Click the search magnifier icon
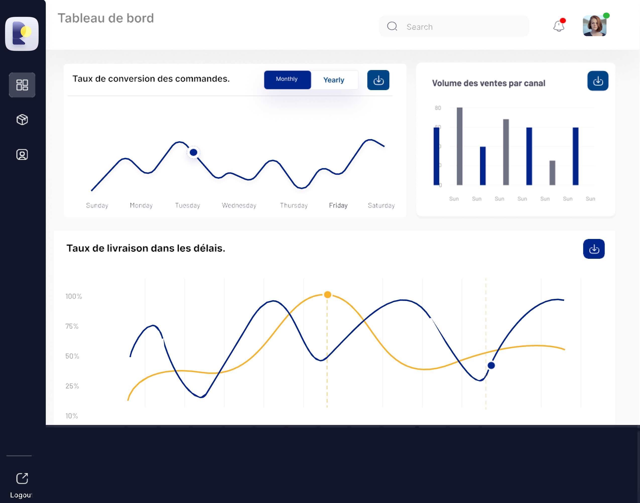 pyautogui.click(x=392, y=26)
